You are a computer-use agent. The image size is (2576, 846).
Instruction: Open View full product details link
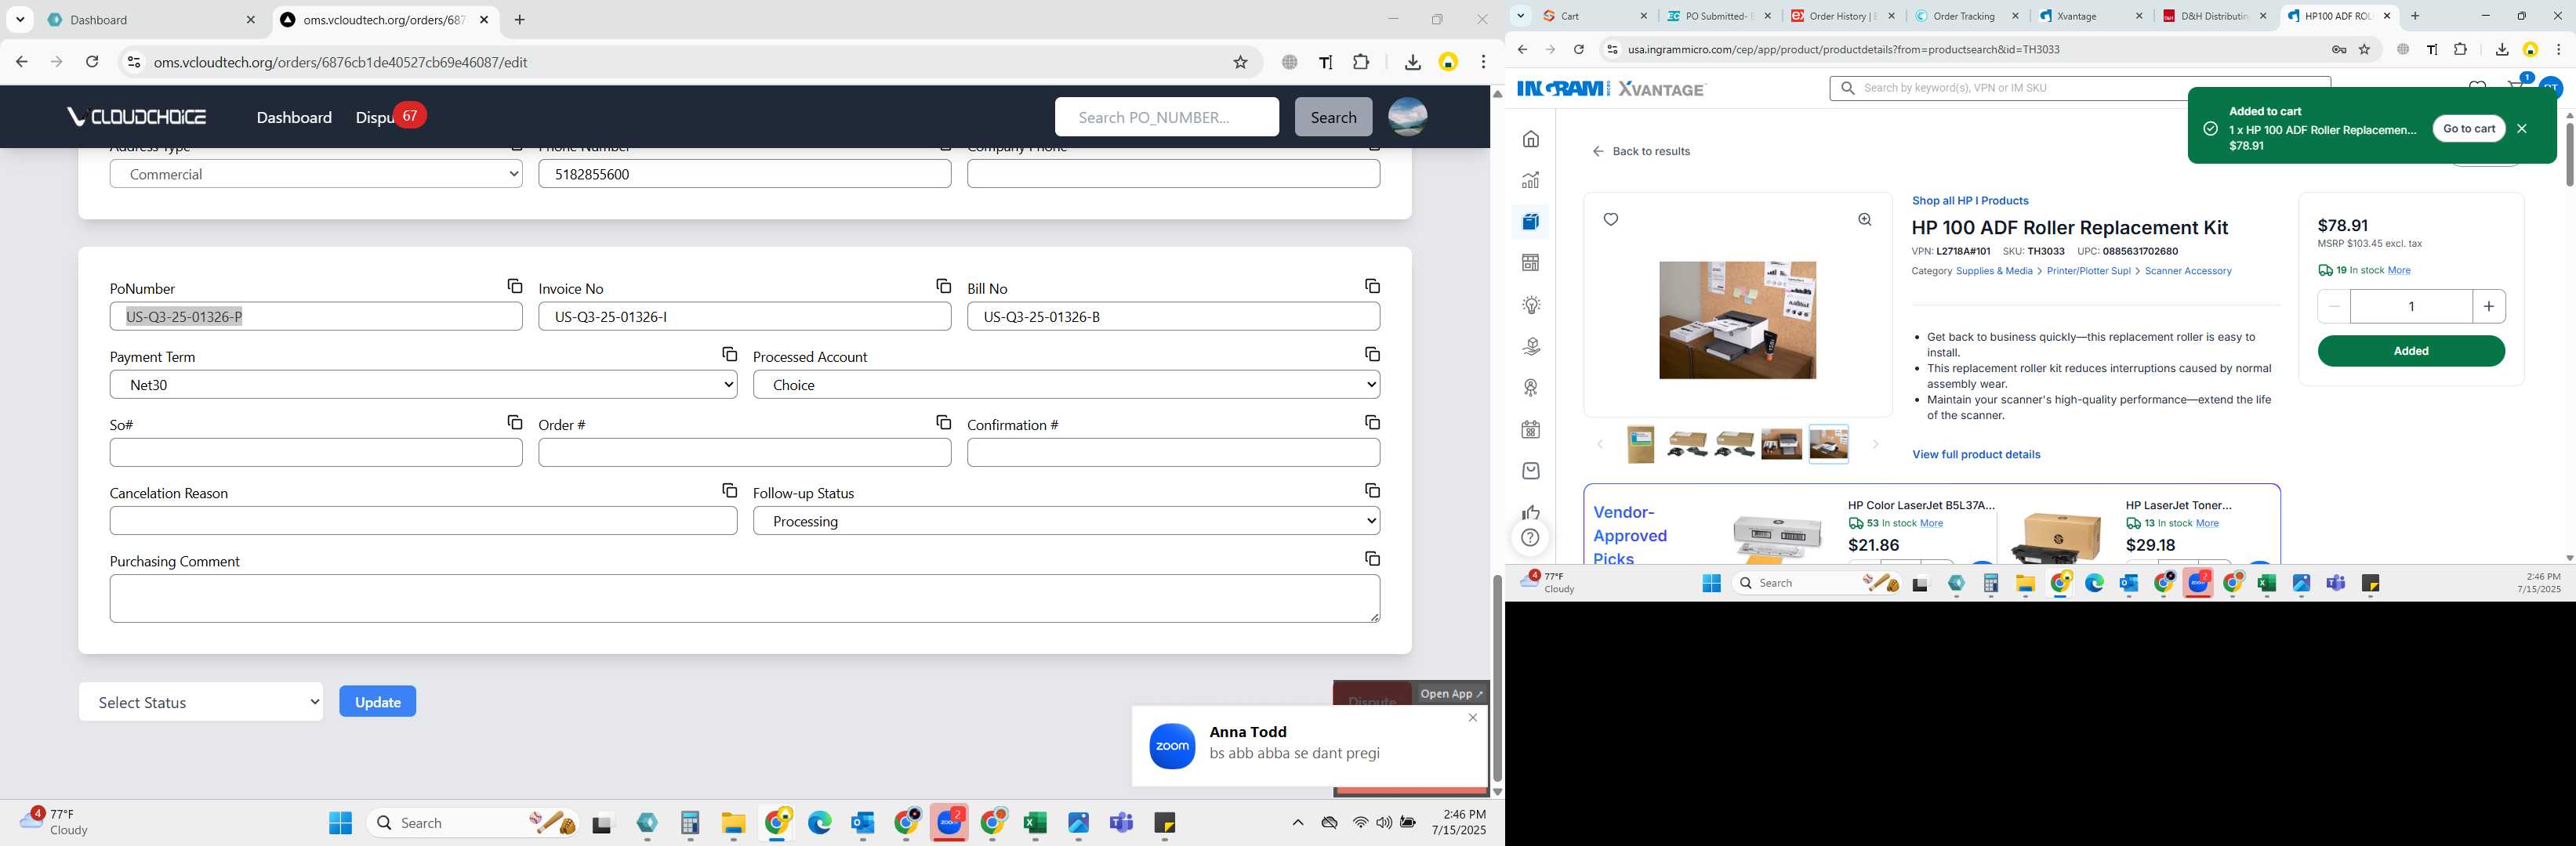pyautogui.click(x=1976, y=454)
